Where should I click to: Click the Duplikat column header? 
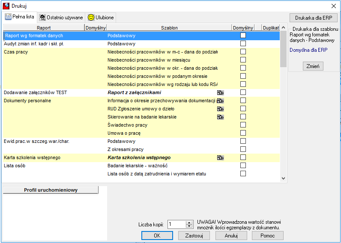[x=271, y=28]
